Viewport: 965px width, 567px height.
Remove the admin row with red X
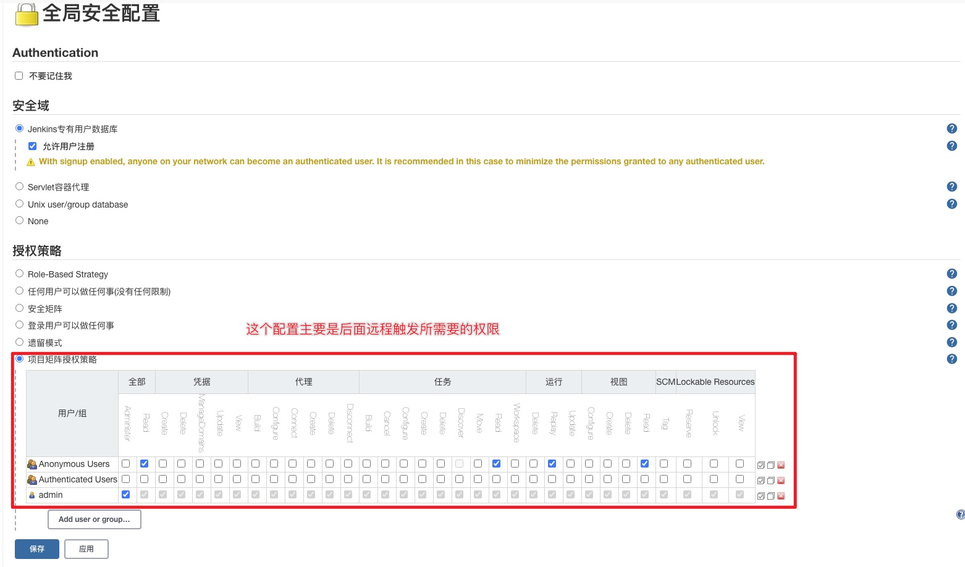[x=781, y=496]
